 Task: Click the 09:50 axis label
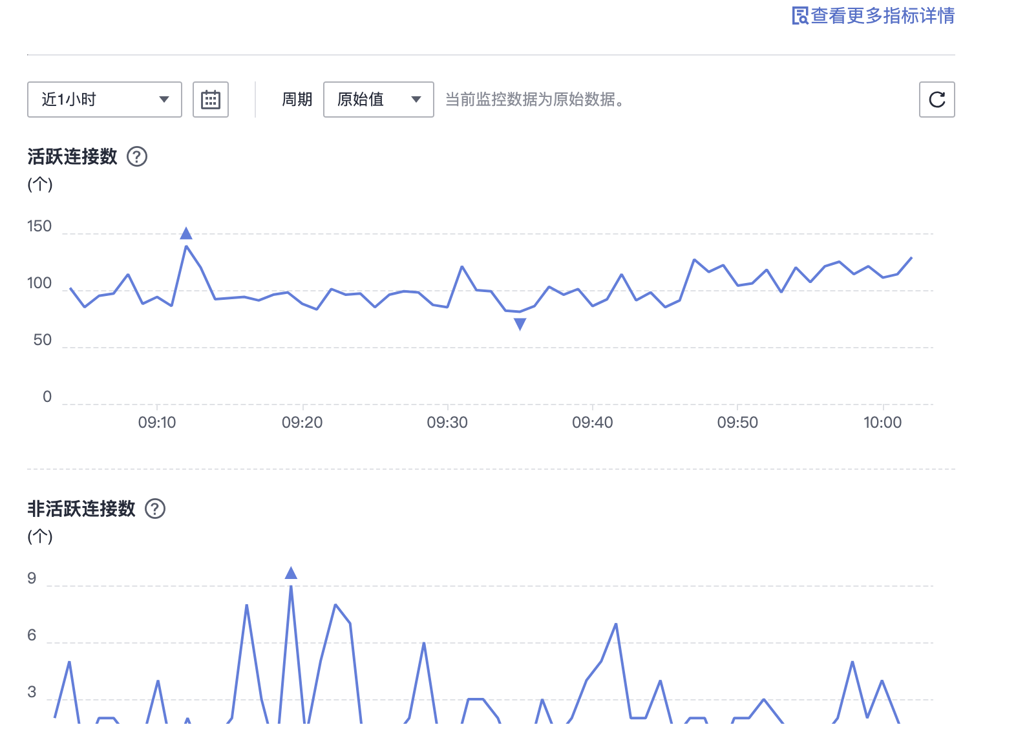pos(737,423)
